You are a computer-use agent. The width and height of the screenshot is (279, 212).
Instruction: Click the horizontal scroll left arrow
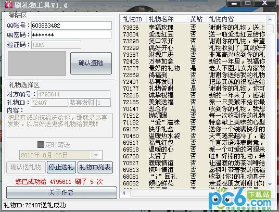(124, 193)
